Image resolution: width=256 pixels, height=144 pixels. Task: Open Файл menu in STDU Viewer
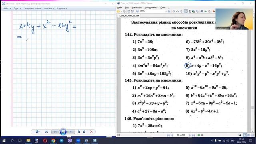tap(120, 8)
